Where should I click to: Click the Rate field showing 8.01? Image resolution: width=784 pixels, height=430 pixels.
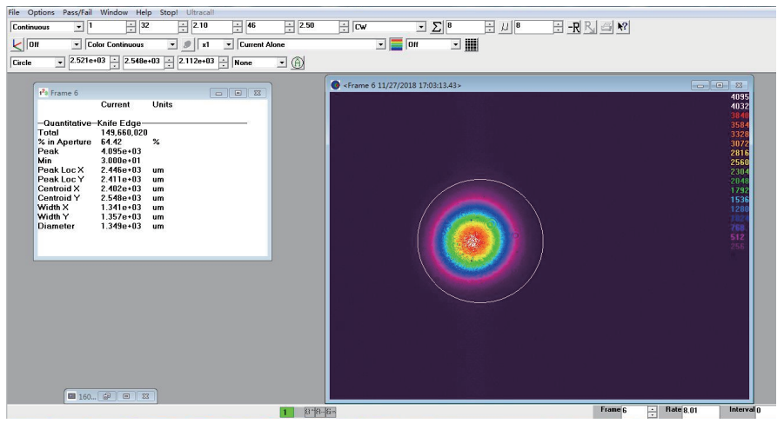700,411
